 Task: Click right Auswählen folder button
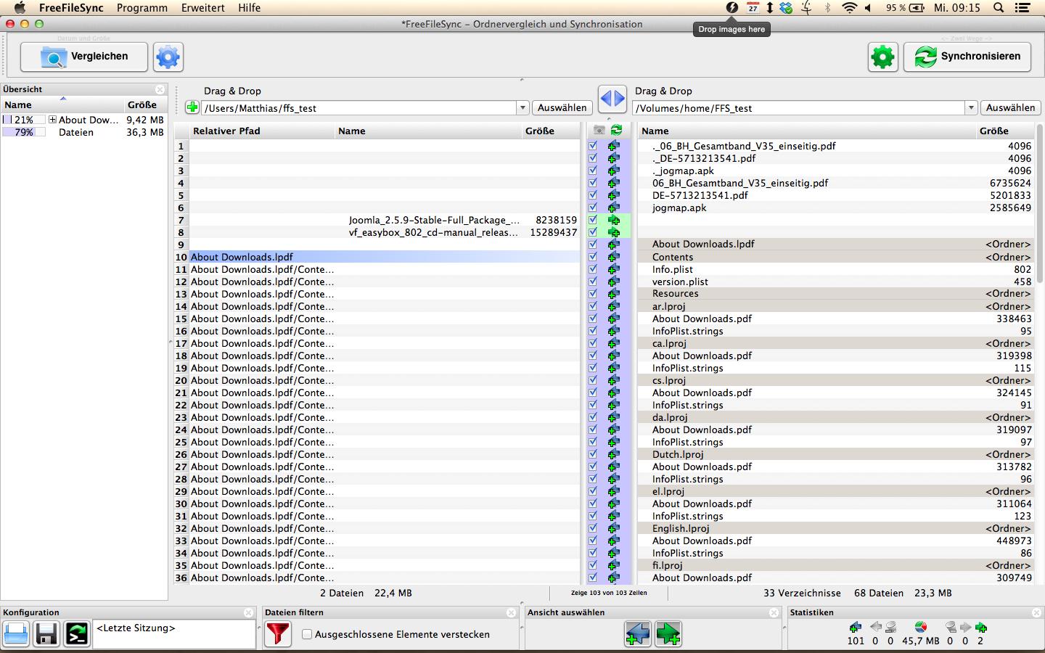pyautogui.click(x=1010, y=107)
